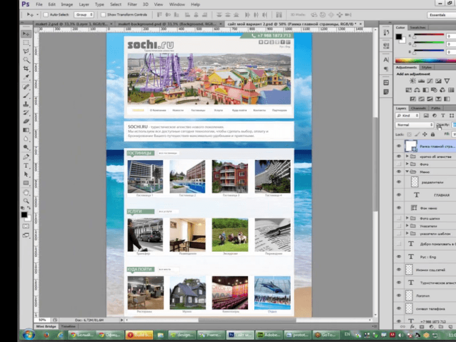Add a Color Balance adjustment
This screenshot has height=342, width=456.
coord(417,90)
